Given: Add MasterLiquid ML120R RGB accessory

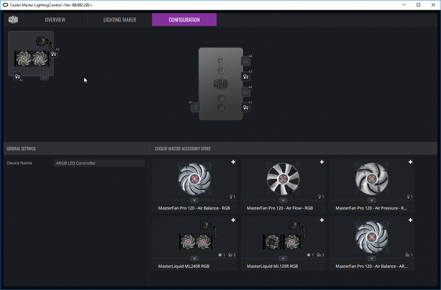Looking at the screenshot, I should 322,220.
